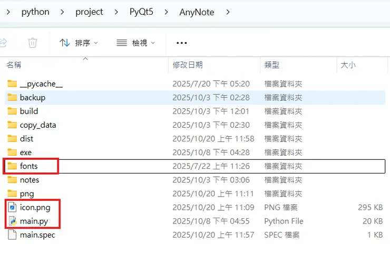Click the __pycache__ folder icon
The image size is (390, 265).
[x=12, y=84]
